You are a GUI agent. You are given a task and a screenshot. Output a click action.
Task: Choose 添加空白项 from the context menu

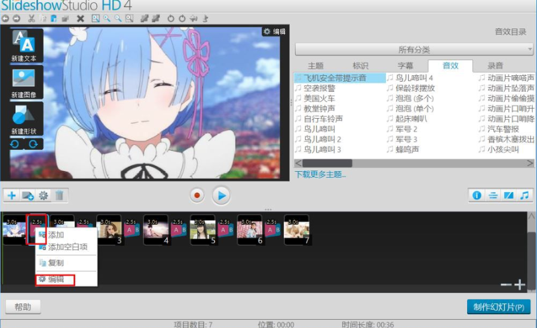(x=67, y=247)
